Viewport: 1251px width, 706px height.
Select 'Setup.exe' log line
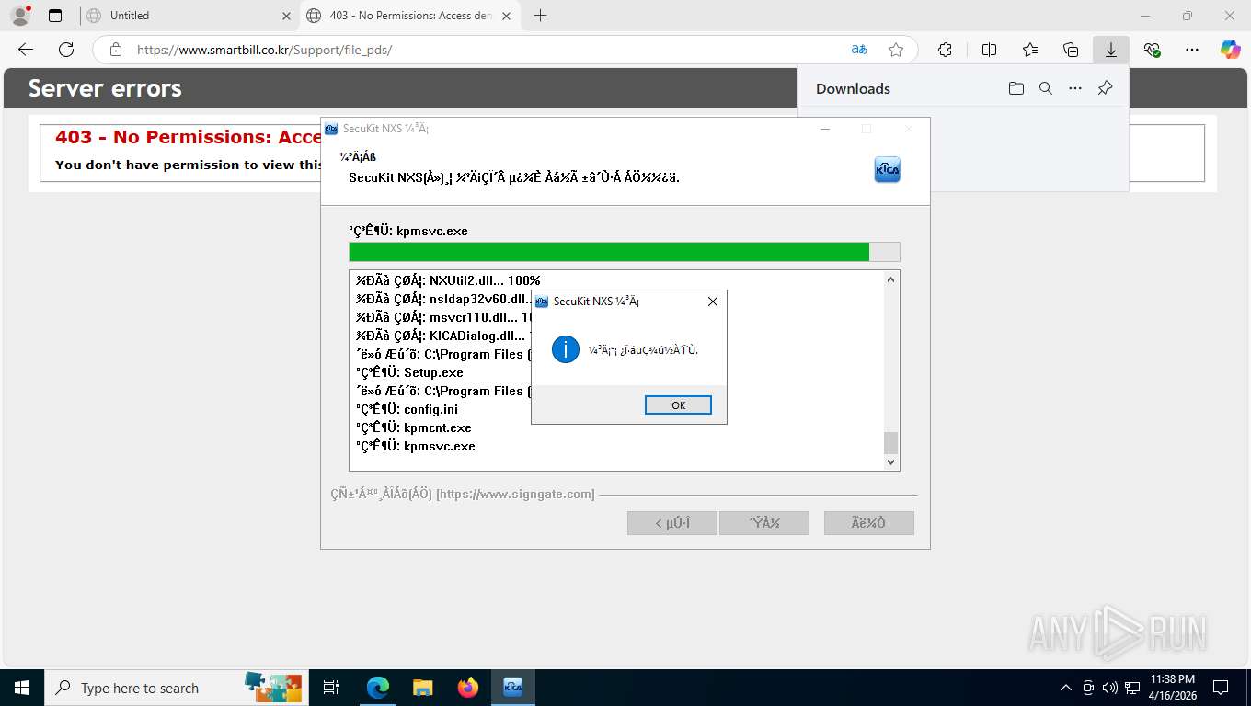(410, 372)
